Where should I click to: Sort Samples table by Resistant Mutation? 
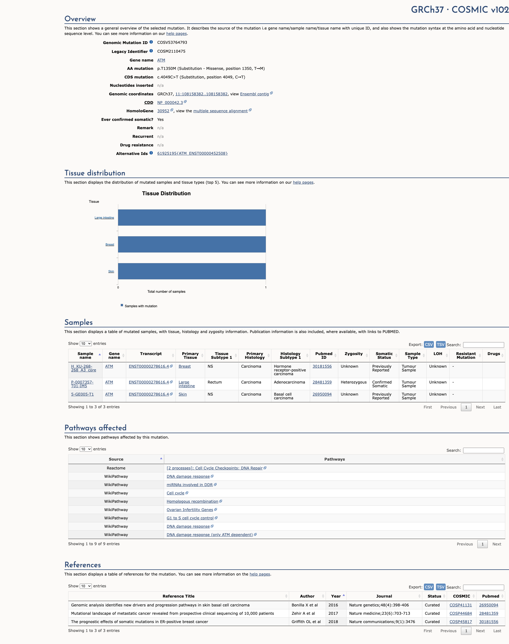[466, 355]
